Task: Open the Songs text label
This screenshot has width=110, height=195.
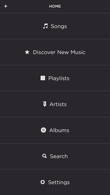Action: tap(59, 27)
